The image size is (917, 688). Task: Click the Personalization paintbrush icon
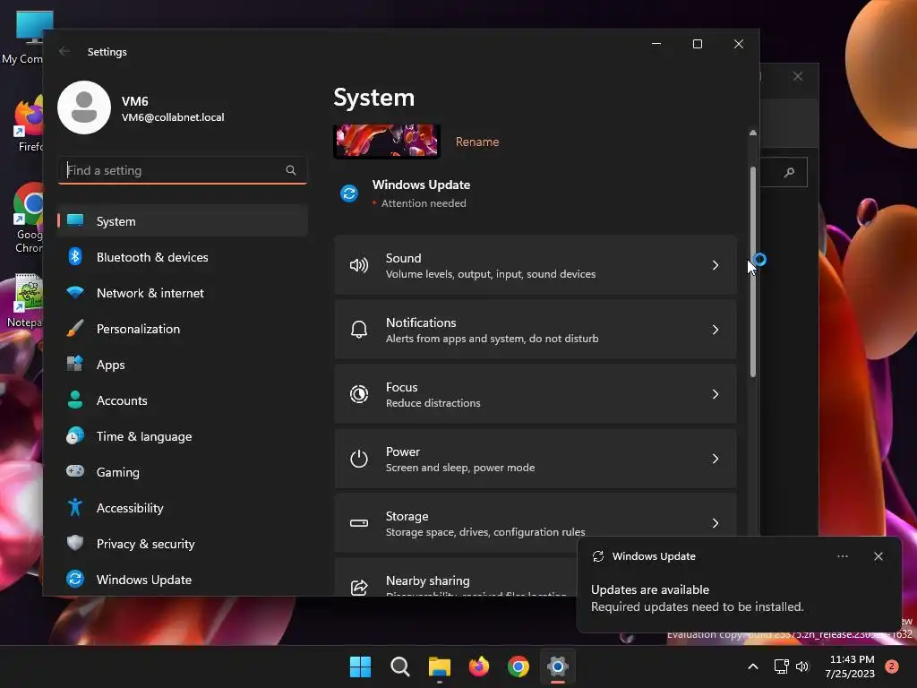[x=75, y=328]
